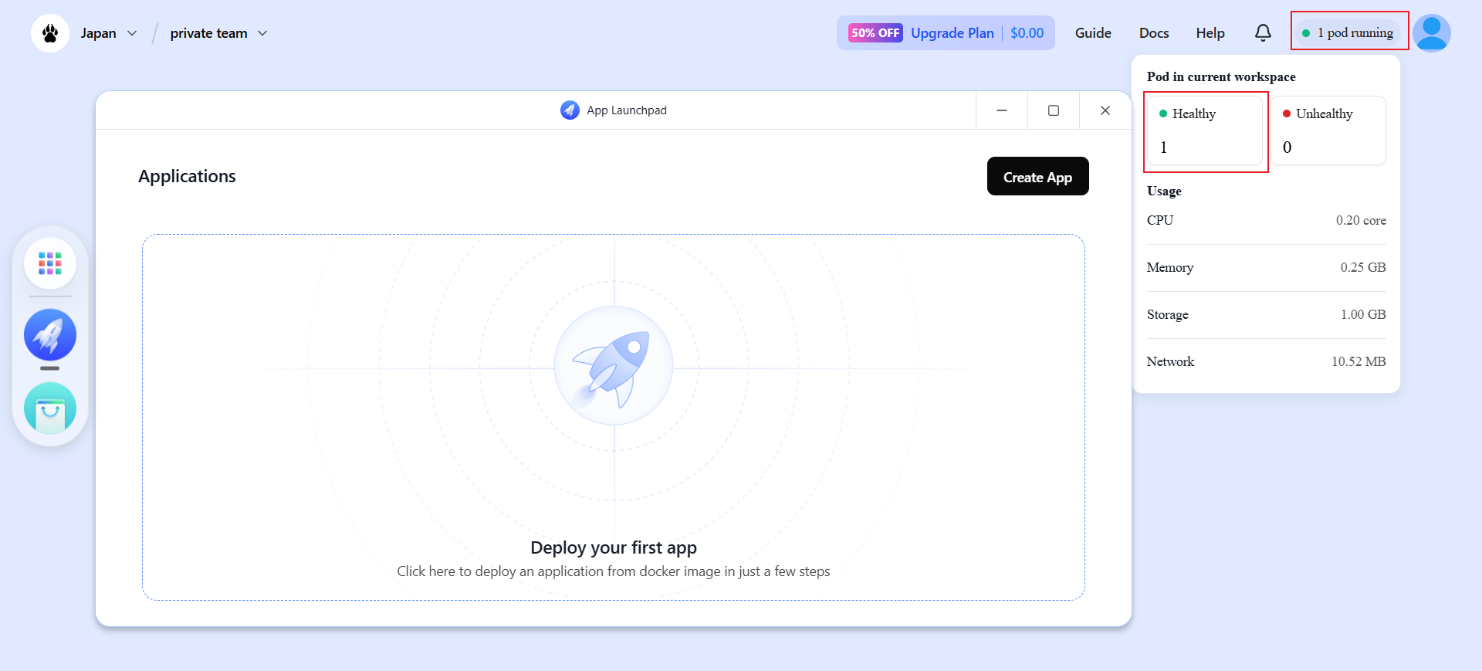Open the Docs menu item
Screen dimensions: 1482x671
[x=1154, y=33]
